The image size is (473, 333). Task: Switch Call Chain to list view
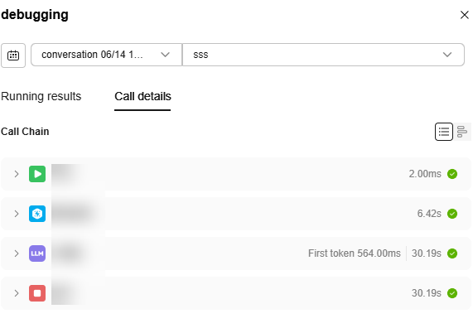(x=444, y=132)
